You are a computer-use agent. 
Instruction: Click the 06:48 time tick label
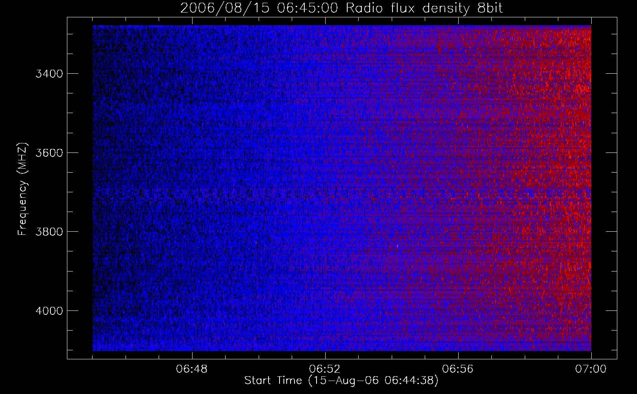[192, 369]
